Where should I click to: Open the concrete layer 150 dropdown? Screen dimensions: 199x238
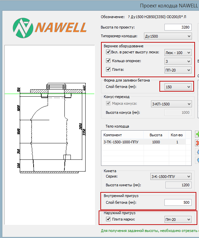(x=178, y=87)
